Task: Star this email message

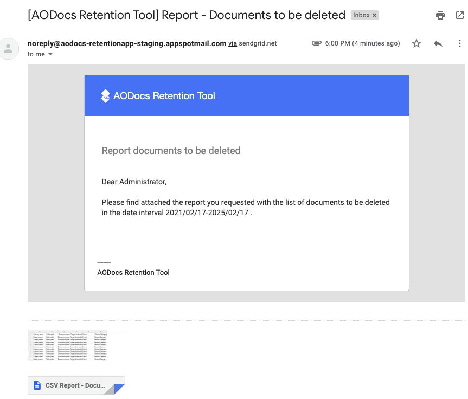Action: click(416, 43)
